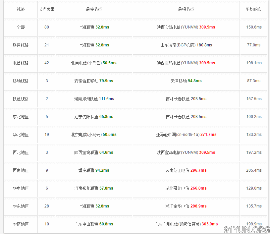Click the 节点数量 column header
Screen dimensions: 270x234
pos(46,9)
